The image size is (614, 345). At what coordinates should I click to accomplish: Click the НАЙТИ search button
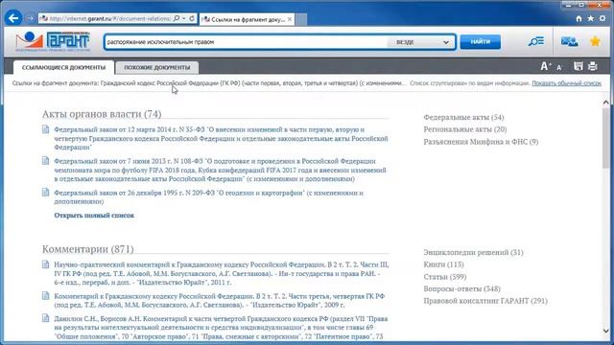tap(480, 41)
